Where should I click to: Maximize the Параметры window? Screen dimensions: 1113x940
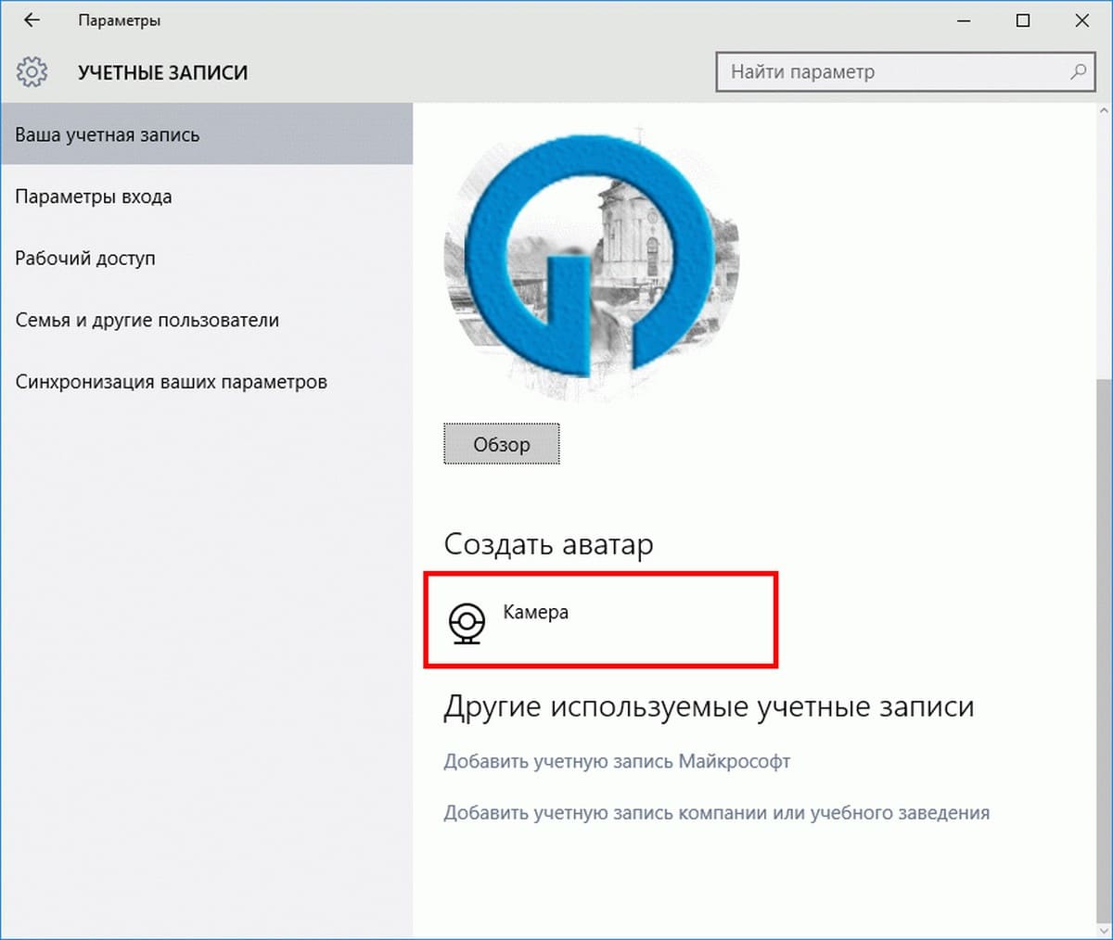[x=1023, y=20]
